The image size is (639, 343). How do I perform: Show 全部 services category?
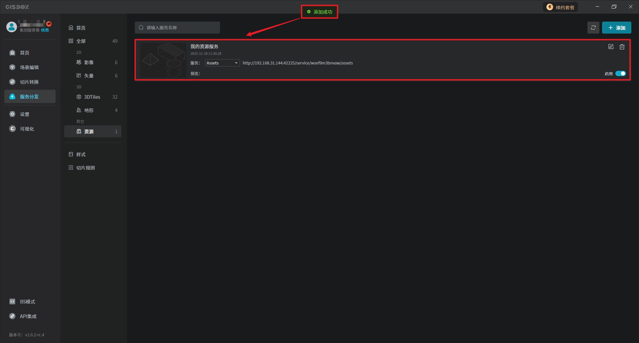pyautogui.click(x=81, y=41)
